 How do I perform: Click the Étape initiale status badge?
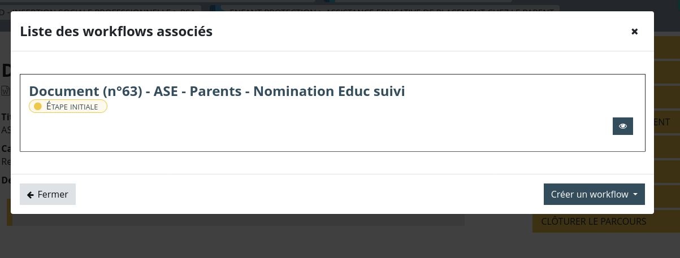68,106
